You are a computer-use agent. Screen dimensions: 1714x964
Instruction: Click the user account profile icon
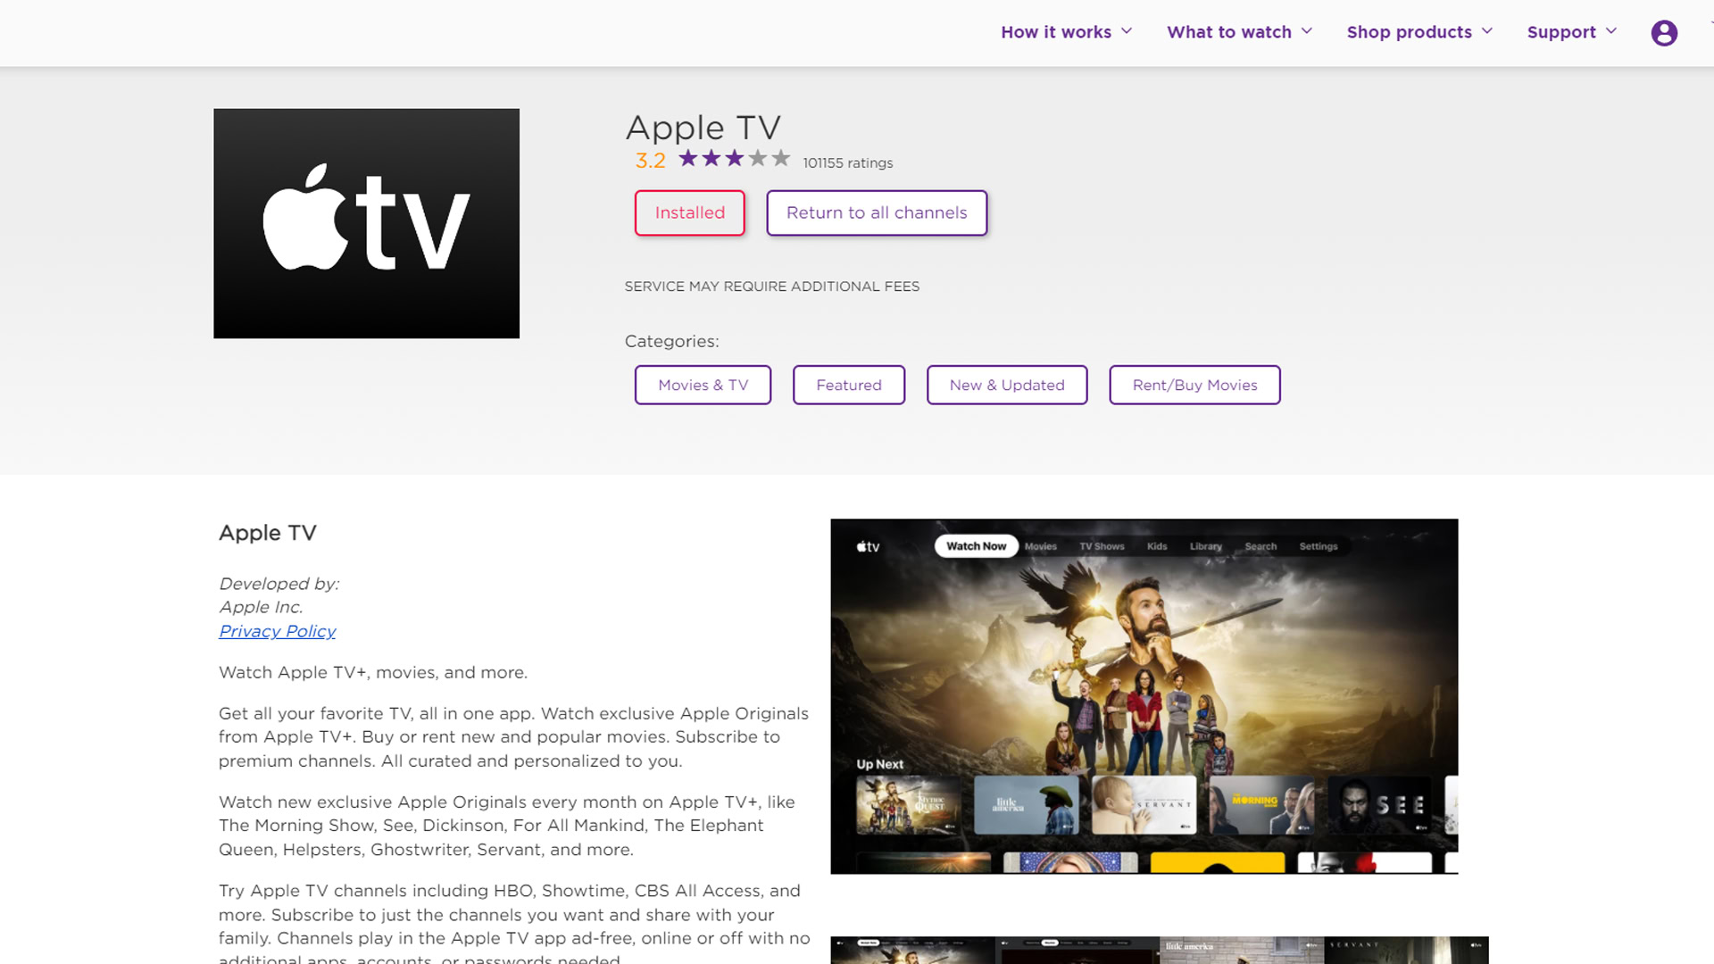[x=1663, y=32]
